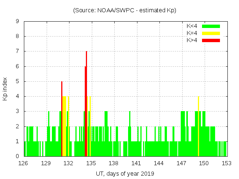The width and height of the screenshot is (239, 179).
Task: Click the "Kp index" y-axis label
Action: pos(5,89)
